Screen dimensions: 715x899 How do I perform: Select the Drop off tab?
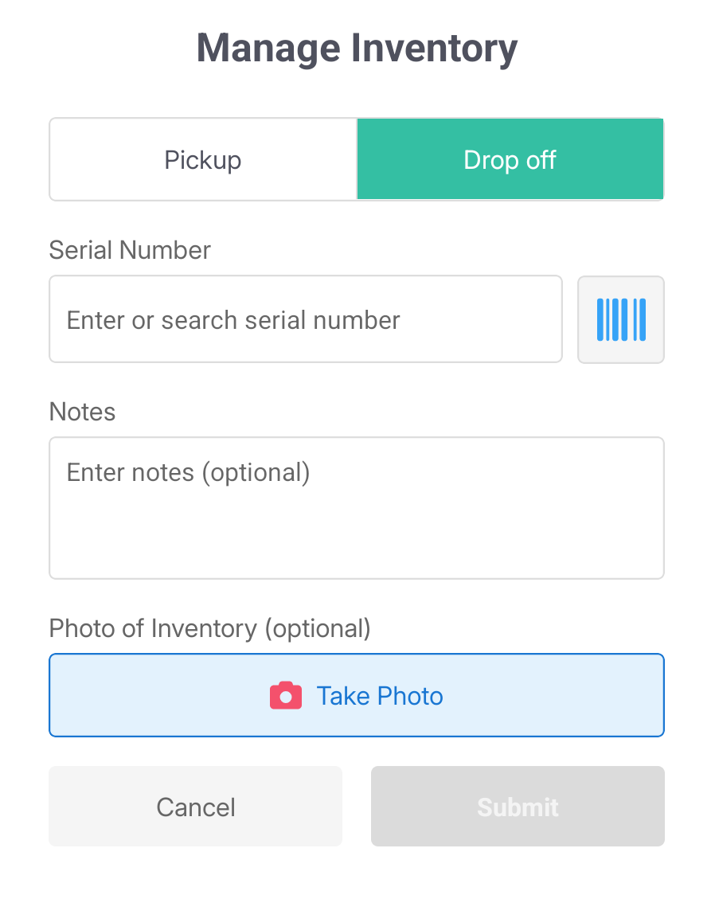coord(510,160)
